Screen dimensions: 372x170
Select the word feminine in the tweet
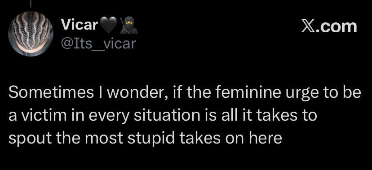point(246,93)
